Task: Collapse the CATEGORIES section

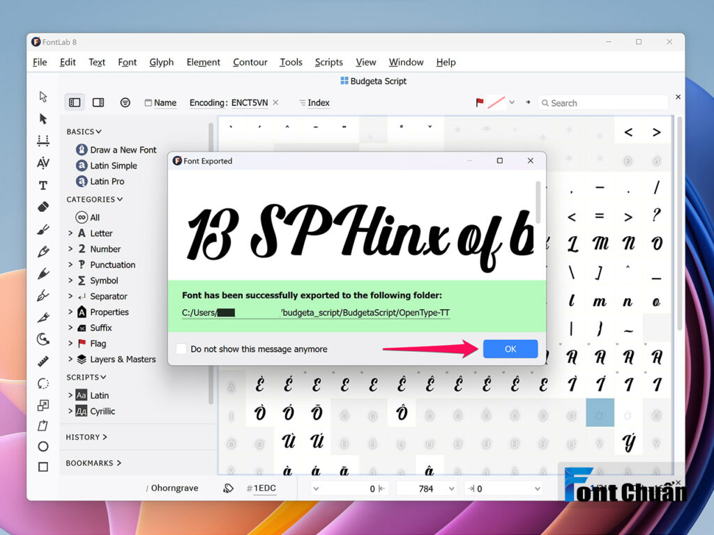Action: [95, 199]
